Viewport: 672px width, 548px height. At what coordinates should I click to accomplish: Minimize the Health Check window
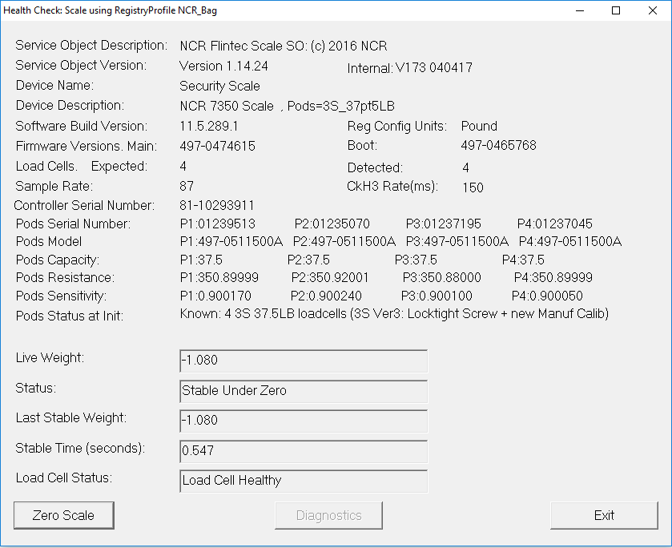point(580,10)
